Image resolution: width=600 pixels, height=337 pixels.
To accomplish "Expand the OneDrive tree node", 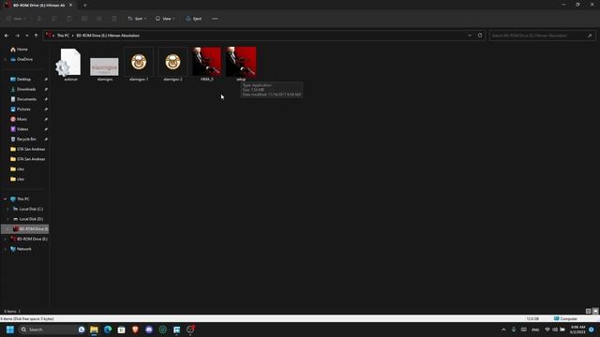I will [5, 59].
